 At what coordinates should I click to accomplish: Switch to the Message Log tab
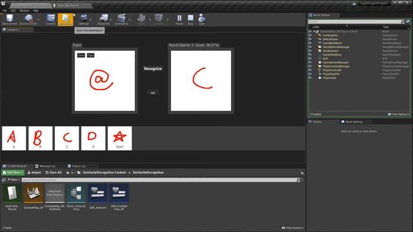pos(45,166)
